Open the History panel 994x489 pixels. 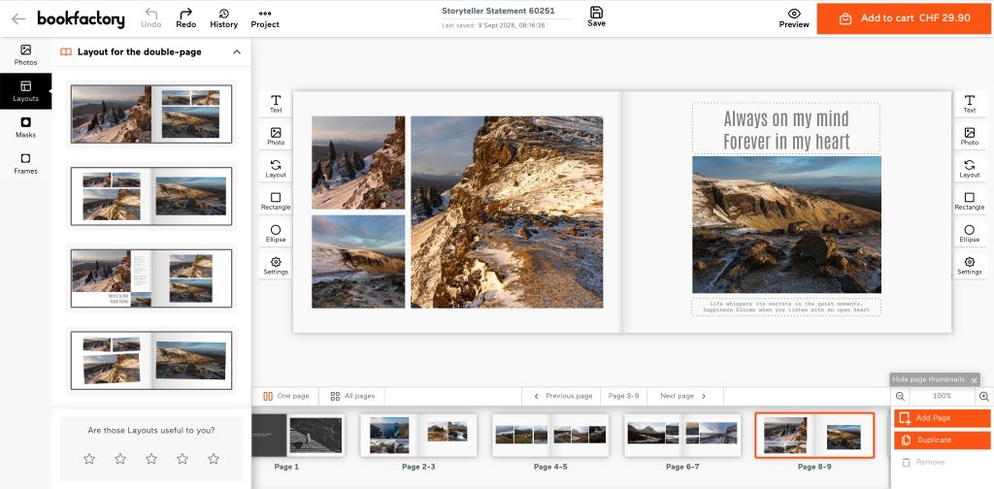point(224,18)
